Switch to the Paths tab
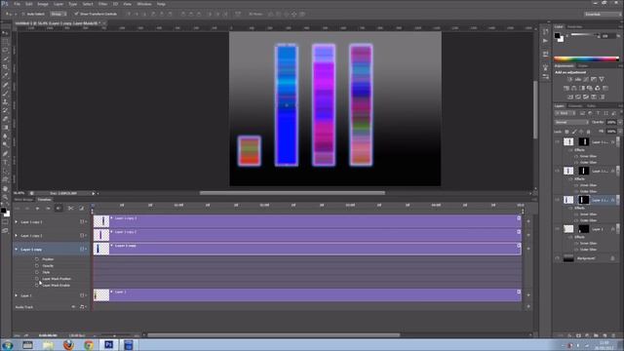Screen dimensions: 624x351 pyautogui.click(x=592, y=106)
